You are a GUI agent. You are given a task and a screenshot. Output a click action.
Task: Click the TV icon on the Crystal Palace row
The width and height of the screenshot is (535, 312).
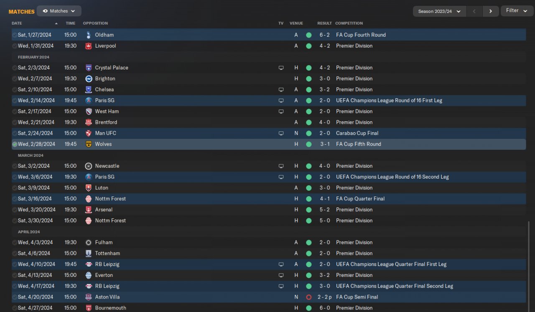click(x=281, y=68)
